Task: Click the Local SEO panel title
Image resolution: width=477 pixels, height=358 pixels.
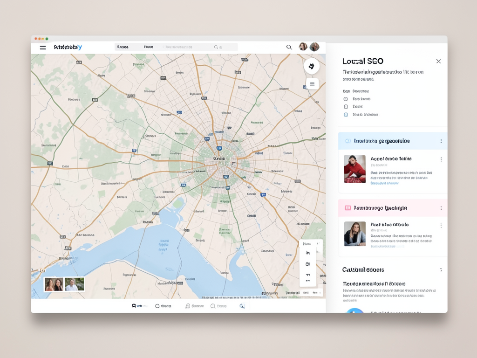Action: (362, 61)
